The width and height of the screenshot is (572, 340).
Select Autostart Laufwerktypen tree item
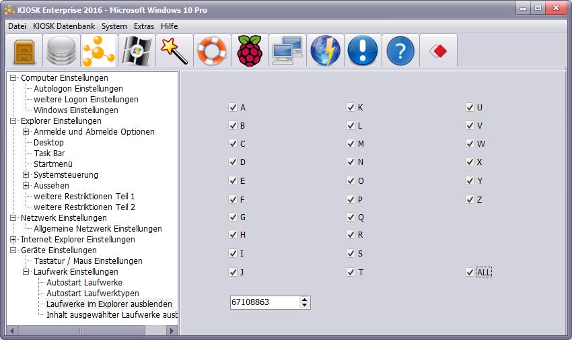point(93,294)
